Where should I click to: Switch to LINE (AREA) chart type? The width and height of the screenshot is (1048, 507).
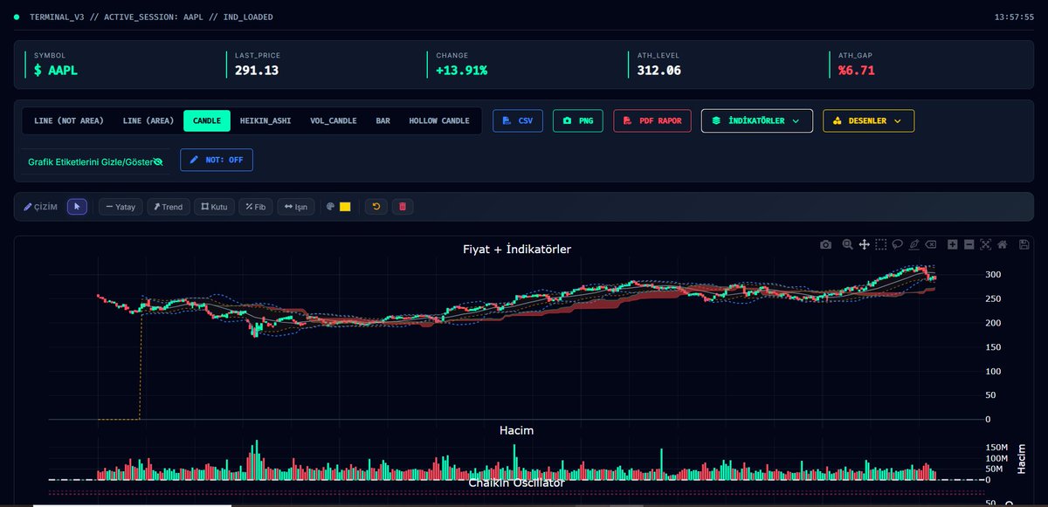point(148,120)
